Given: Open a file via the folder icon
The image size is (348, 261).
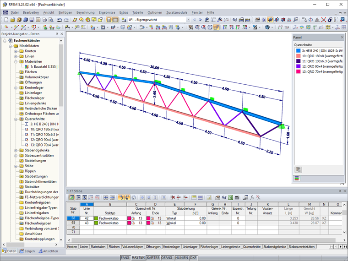Looking at the screenshot, I should [13, 20].
